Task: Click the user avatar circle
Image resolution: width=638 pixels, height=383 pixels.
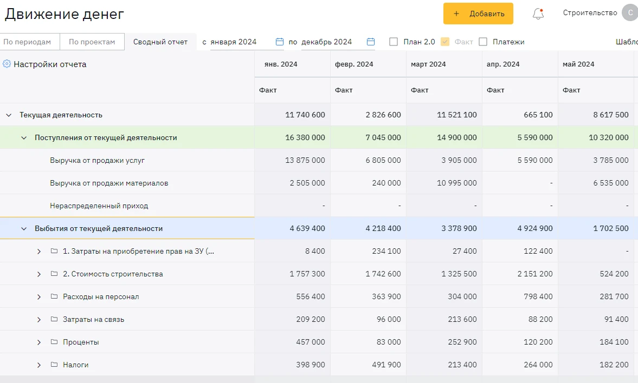Action: (x=630, y=12)
